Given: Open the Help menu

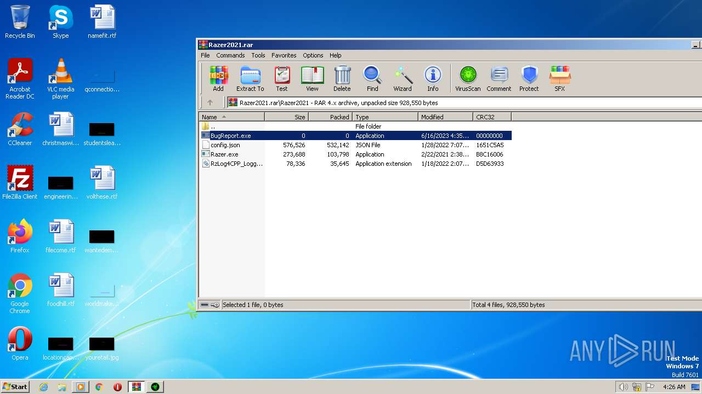Looking at the screenshot, I should click(336, 55).
